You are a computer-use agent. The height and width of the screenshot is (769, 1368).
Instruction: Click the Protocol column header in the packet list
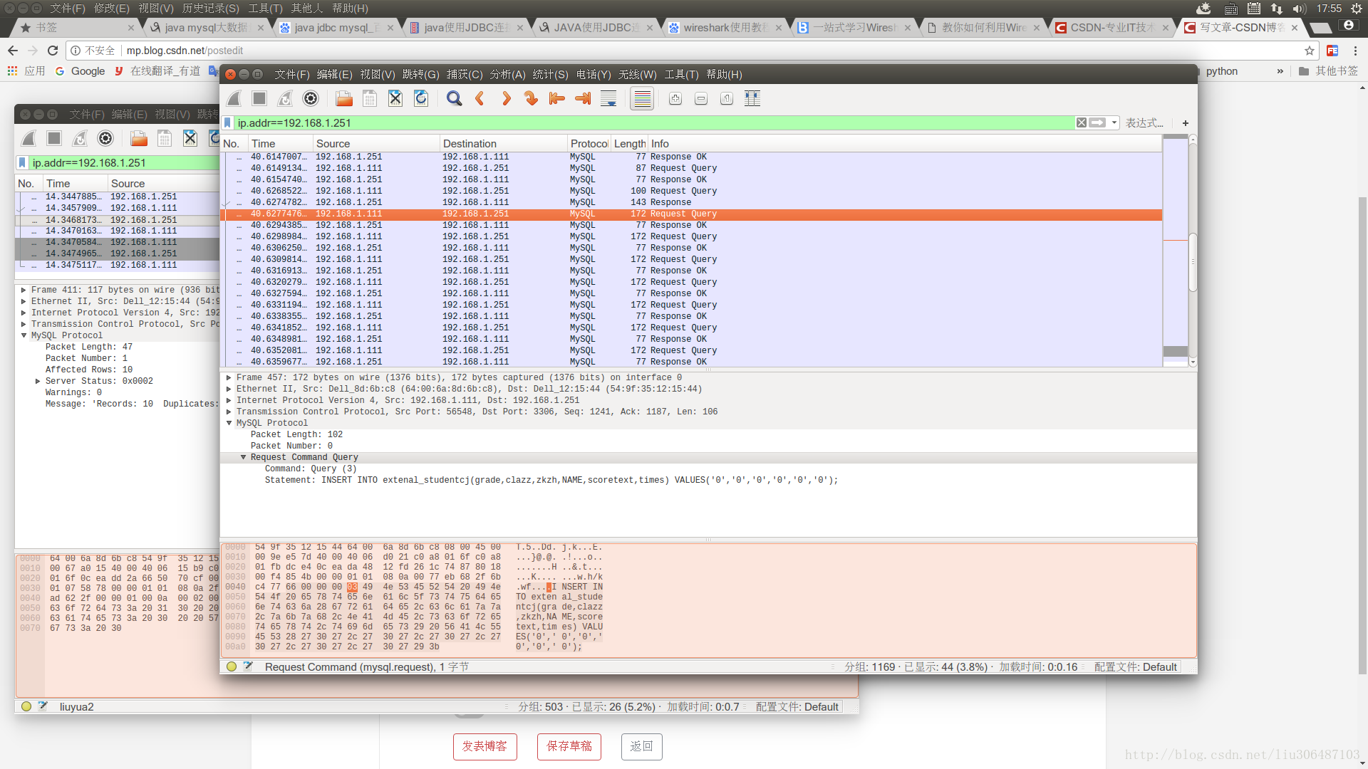click(589, 144)
